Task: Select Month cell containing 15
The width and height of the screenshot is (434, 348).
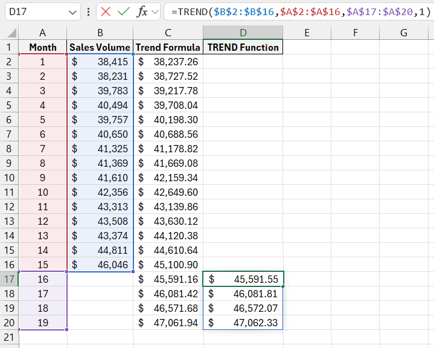Action: click(43, 265)
